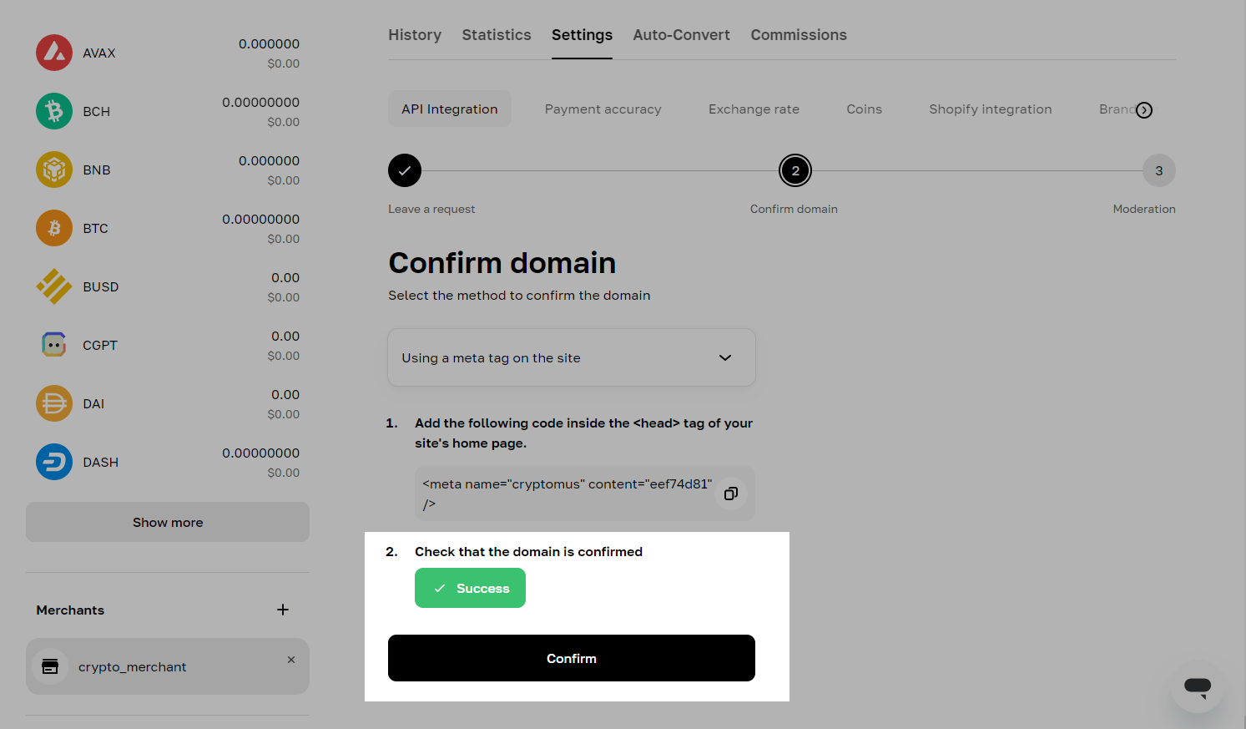Return to completed Leave a request step
Image resolution: width=1246 pixels, height=729 pixels.
coord(405,170)
